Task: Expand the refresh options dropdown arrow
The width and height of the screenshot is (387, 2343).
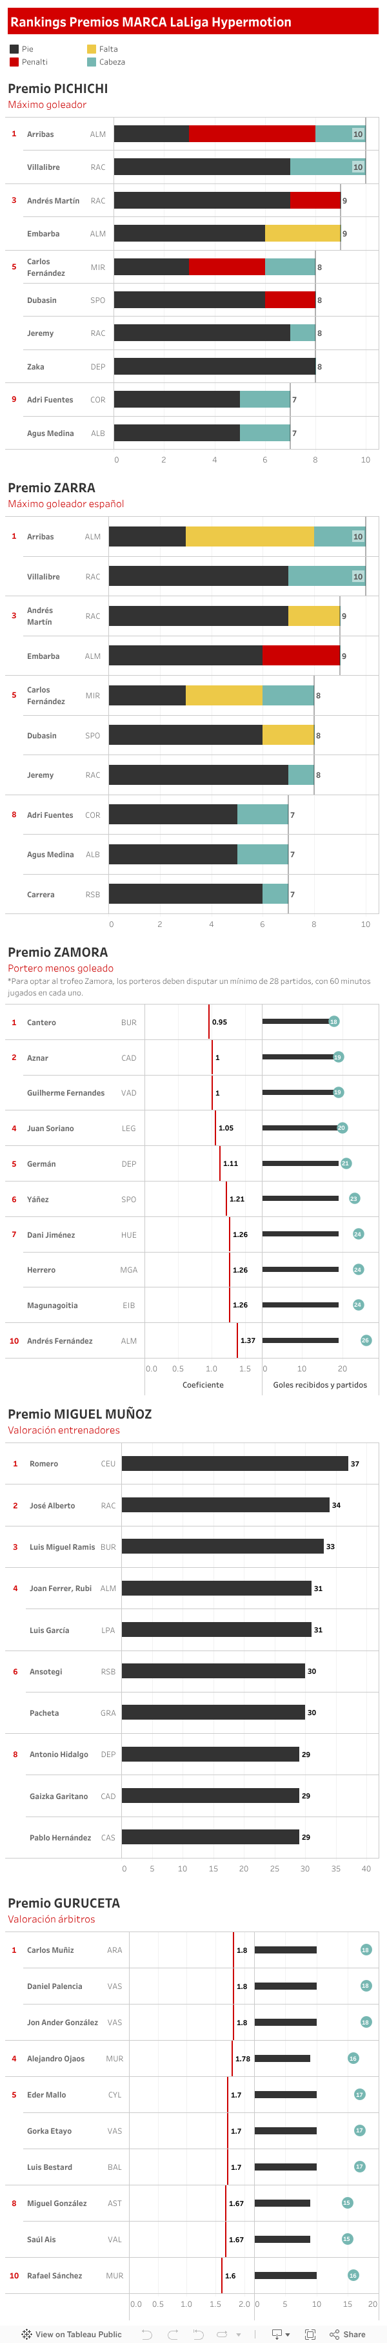Action: [x=238, y=2335]
